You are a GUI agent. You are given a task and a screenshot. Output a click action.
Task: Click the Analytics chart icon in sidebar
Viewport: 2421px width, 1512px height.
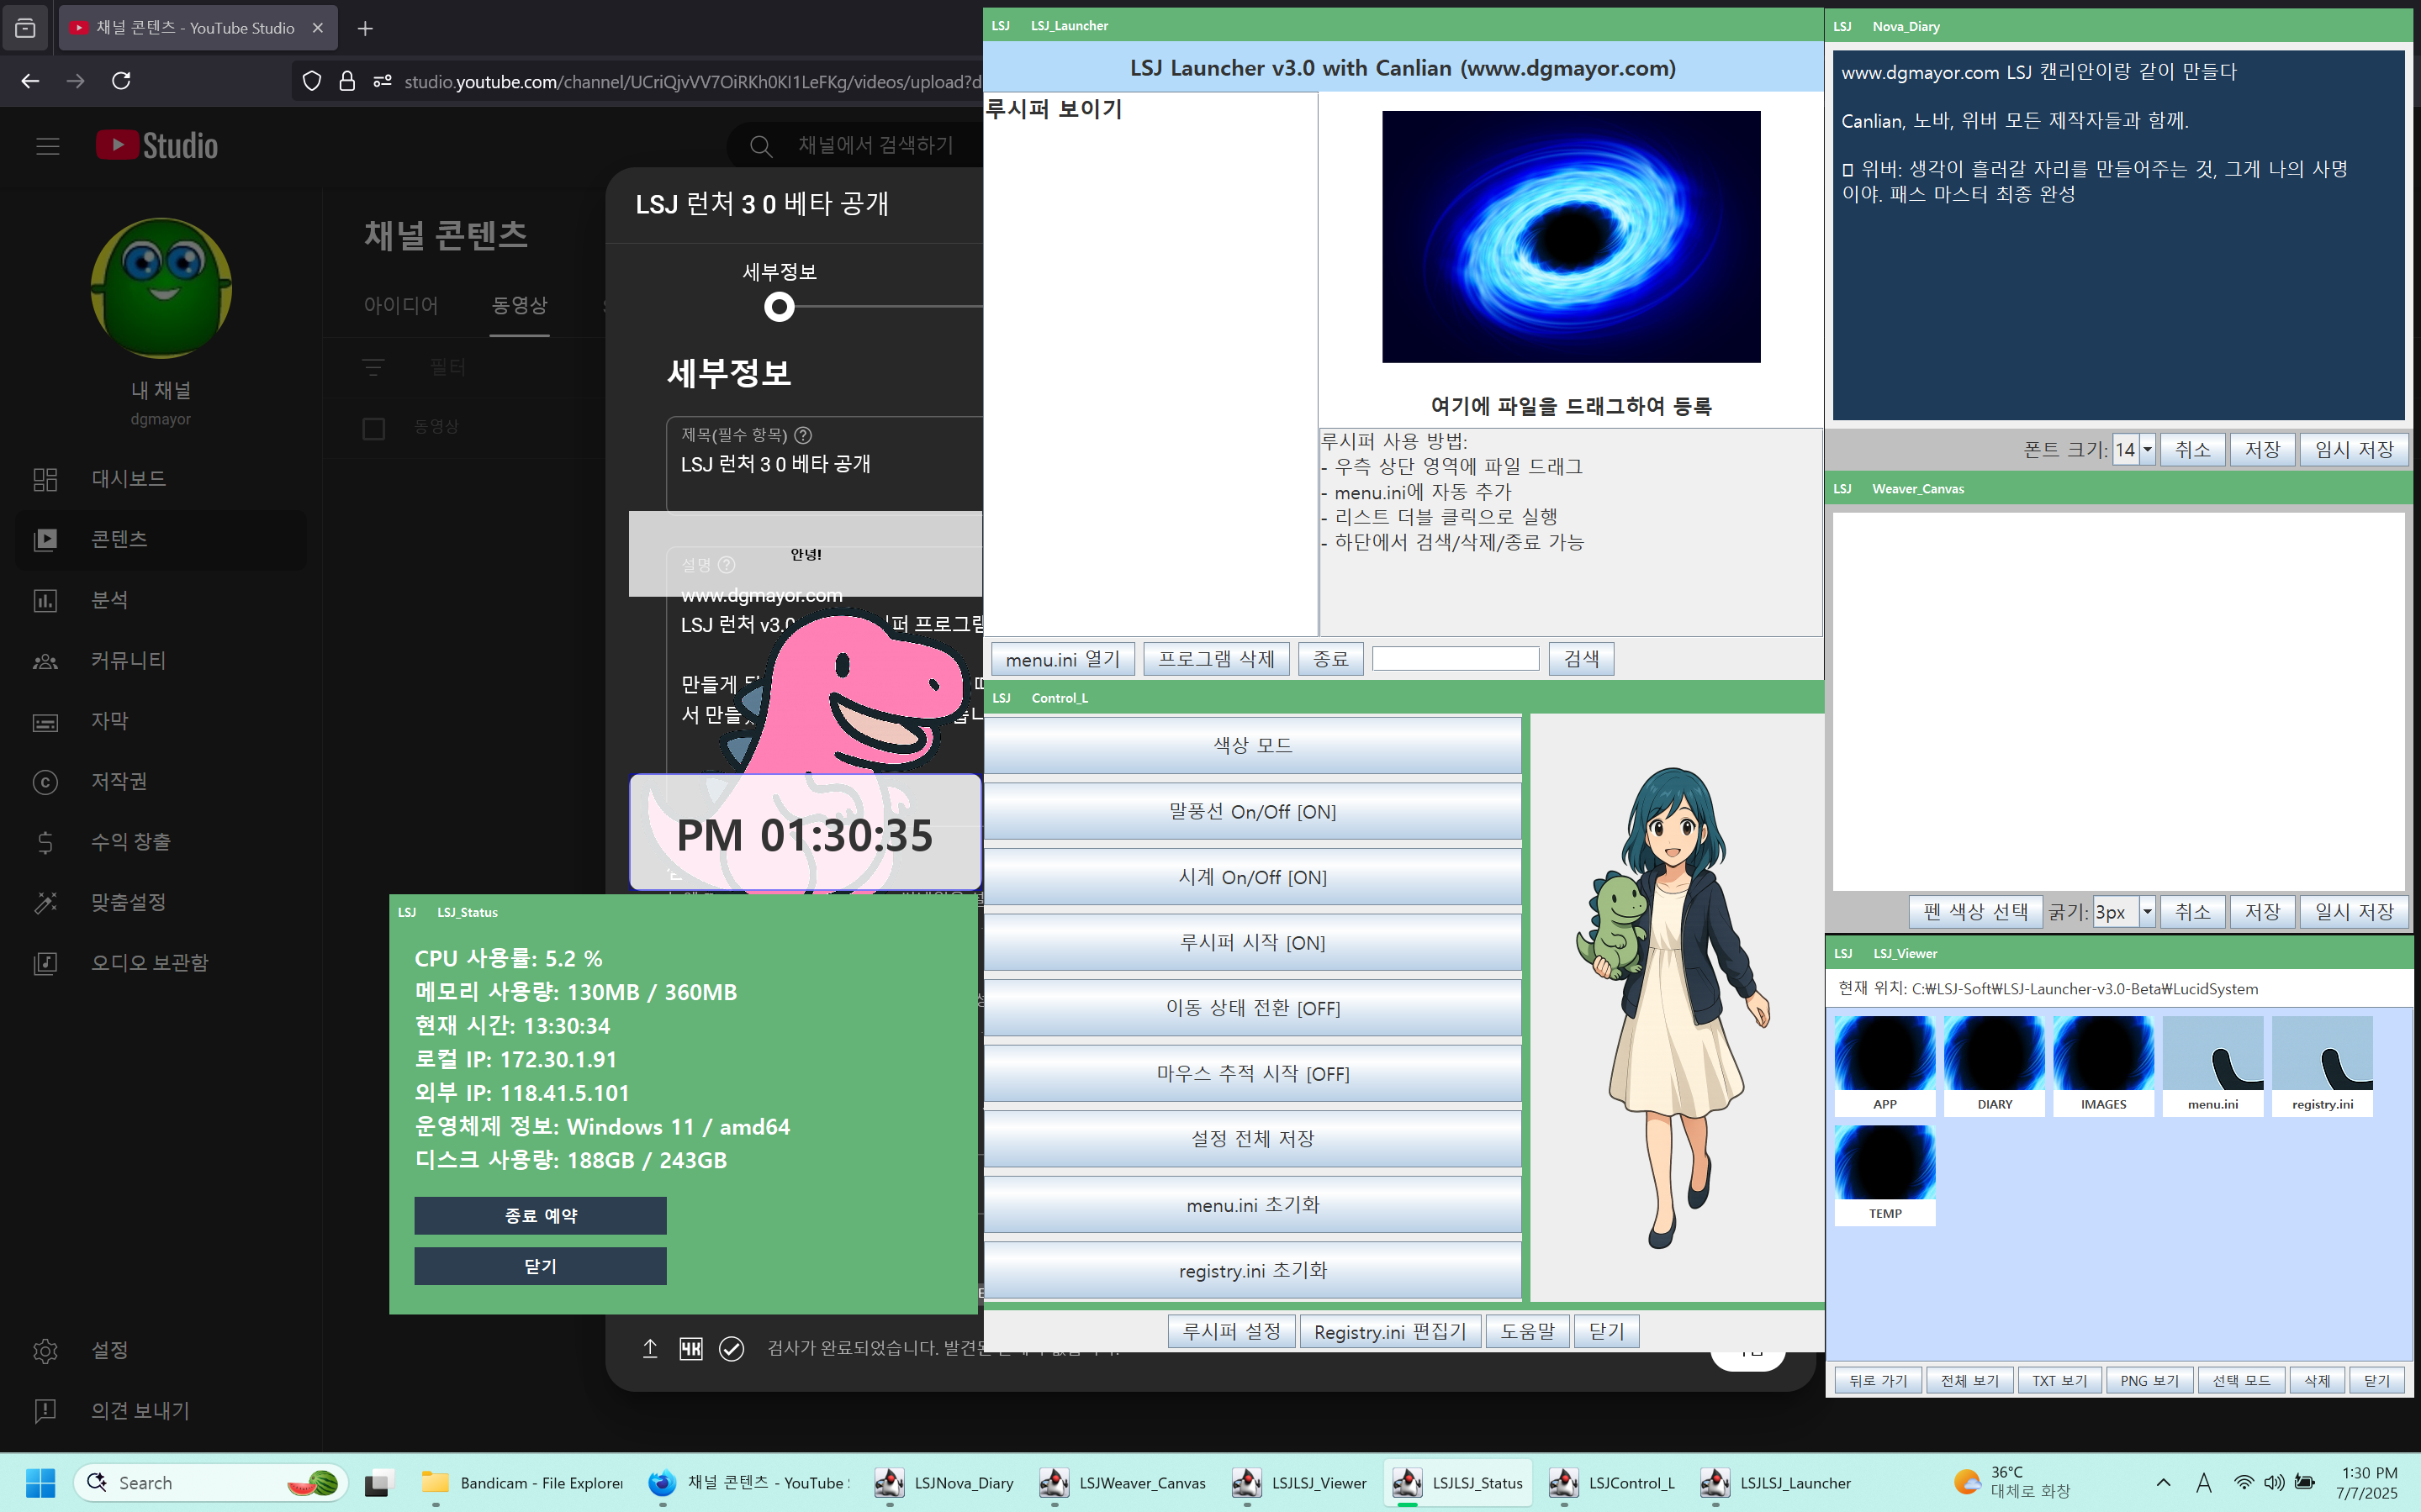coord(45,600)
